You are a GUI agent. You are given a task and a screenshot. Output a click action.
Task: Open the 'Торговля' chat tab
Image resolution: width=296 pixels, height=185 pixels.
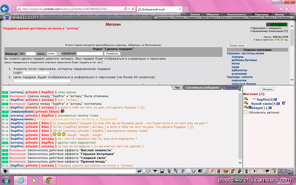[x=231, y=88]
